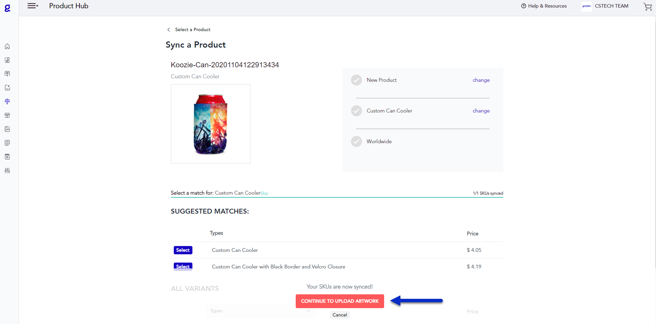Image resolution: width=656 pixels, height=324 pixels.
Task: Expand the hamburger navigation menu
Action: [32, 6]
